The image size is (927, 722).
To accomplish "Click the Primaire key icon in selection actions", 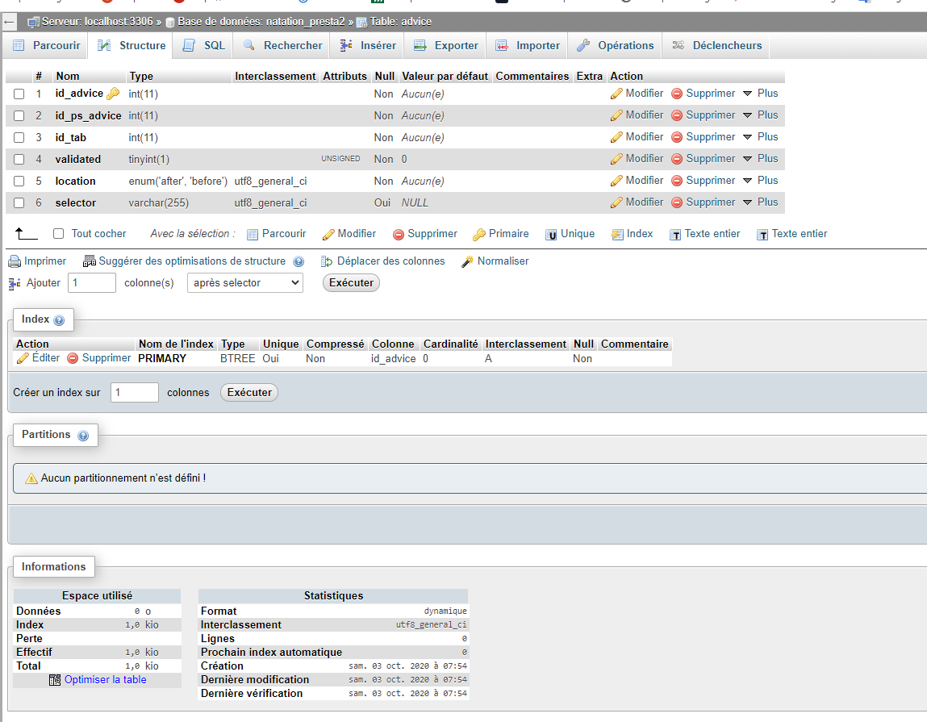I will coord(479,235).
